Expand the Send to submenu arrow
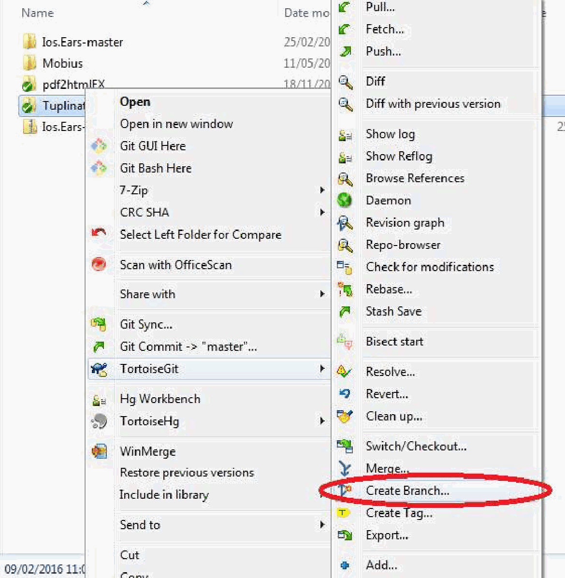The width and height of the screenshot is (565, 578). click(322, 524)
